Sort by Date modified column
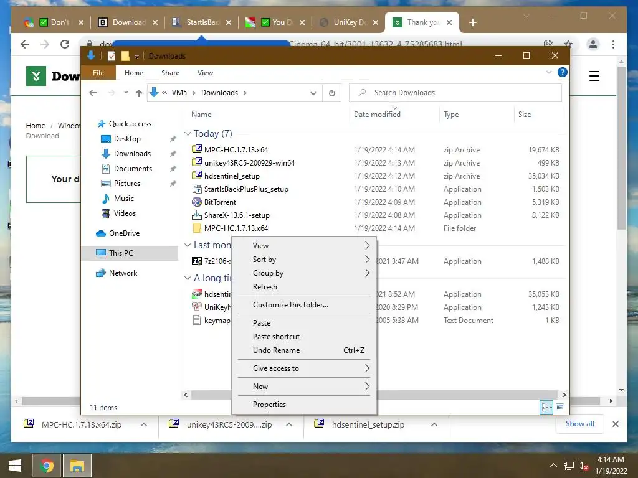The image size is (638, 478). 377,115
